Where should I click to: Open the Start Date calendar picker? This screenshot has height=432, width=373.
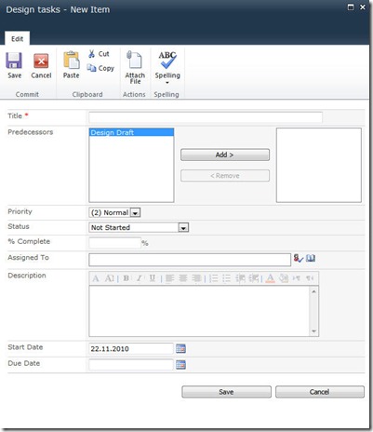[180, 348]
